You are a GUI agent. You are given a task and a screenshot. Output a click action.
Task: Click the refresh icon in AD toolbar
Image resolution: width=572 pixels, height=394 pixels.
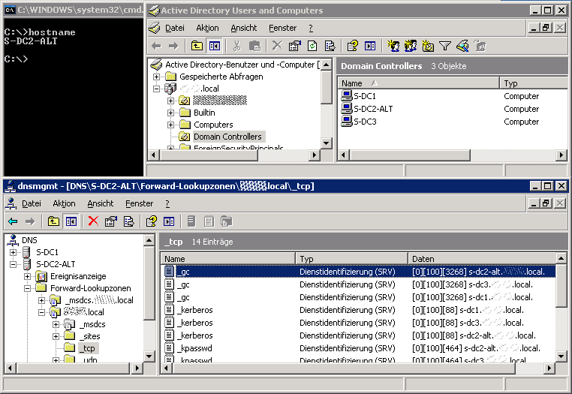point(312,46)
